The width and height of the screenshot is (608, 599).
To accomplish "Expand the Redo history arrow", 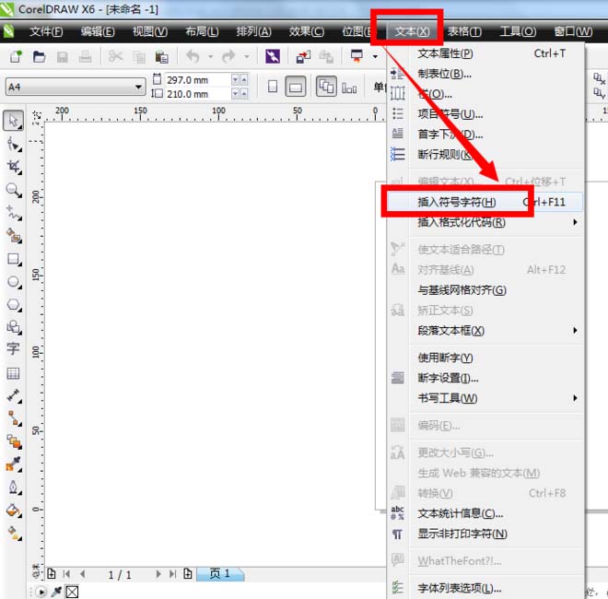I will tap(247, 56).
